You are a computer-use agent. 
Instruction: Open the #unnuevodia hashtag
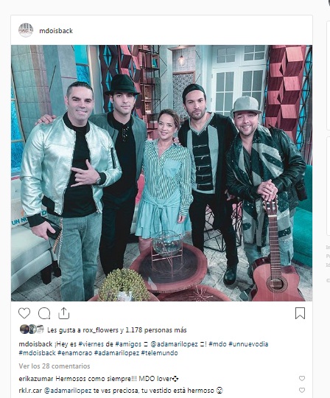point(248,344)
